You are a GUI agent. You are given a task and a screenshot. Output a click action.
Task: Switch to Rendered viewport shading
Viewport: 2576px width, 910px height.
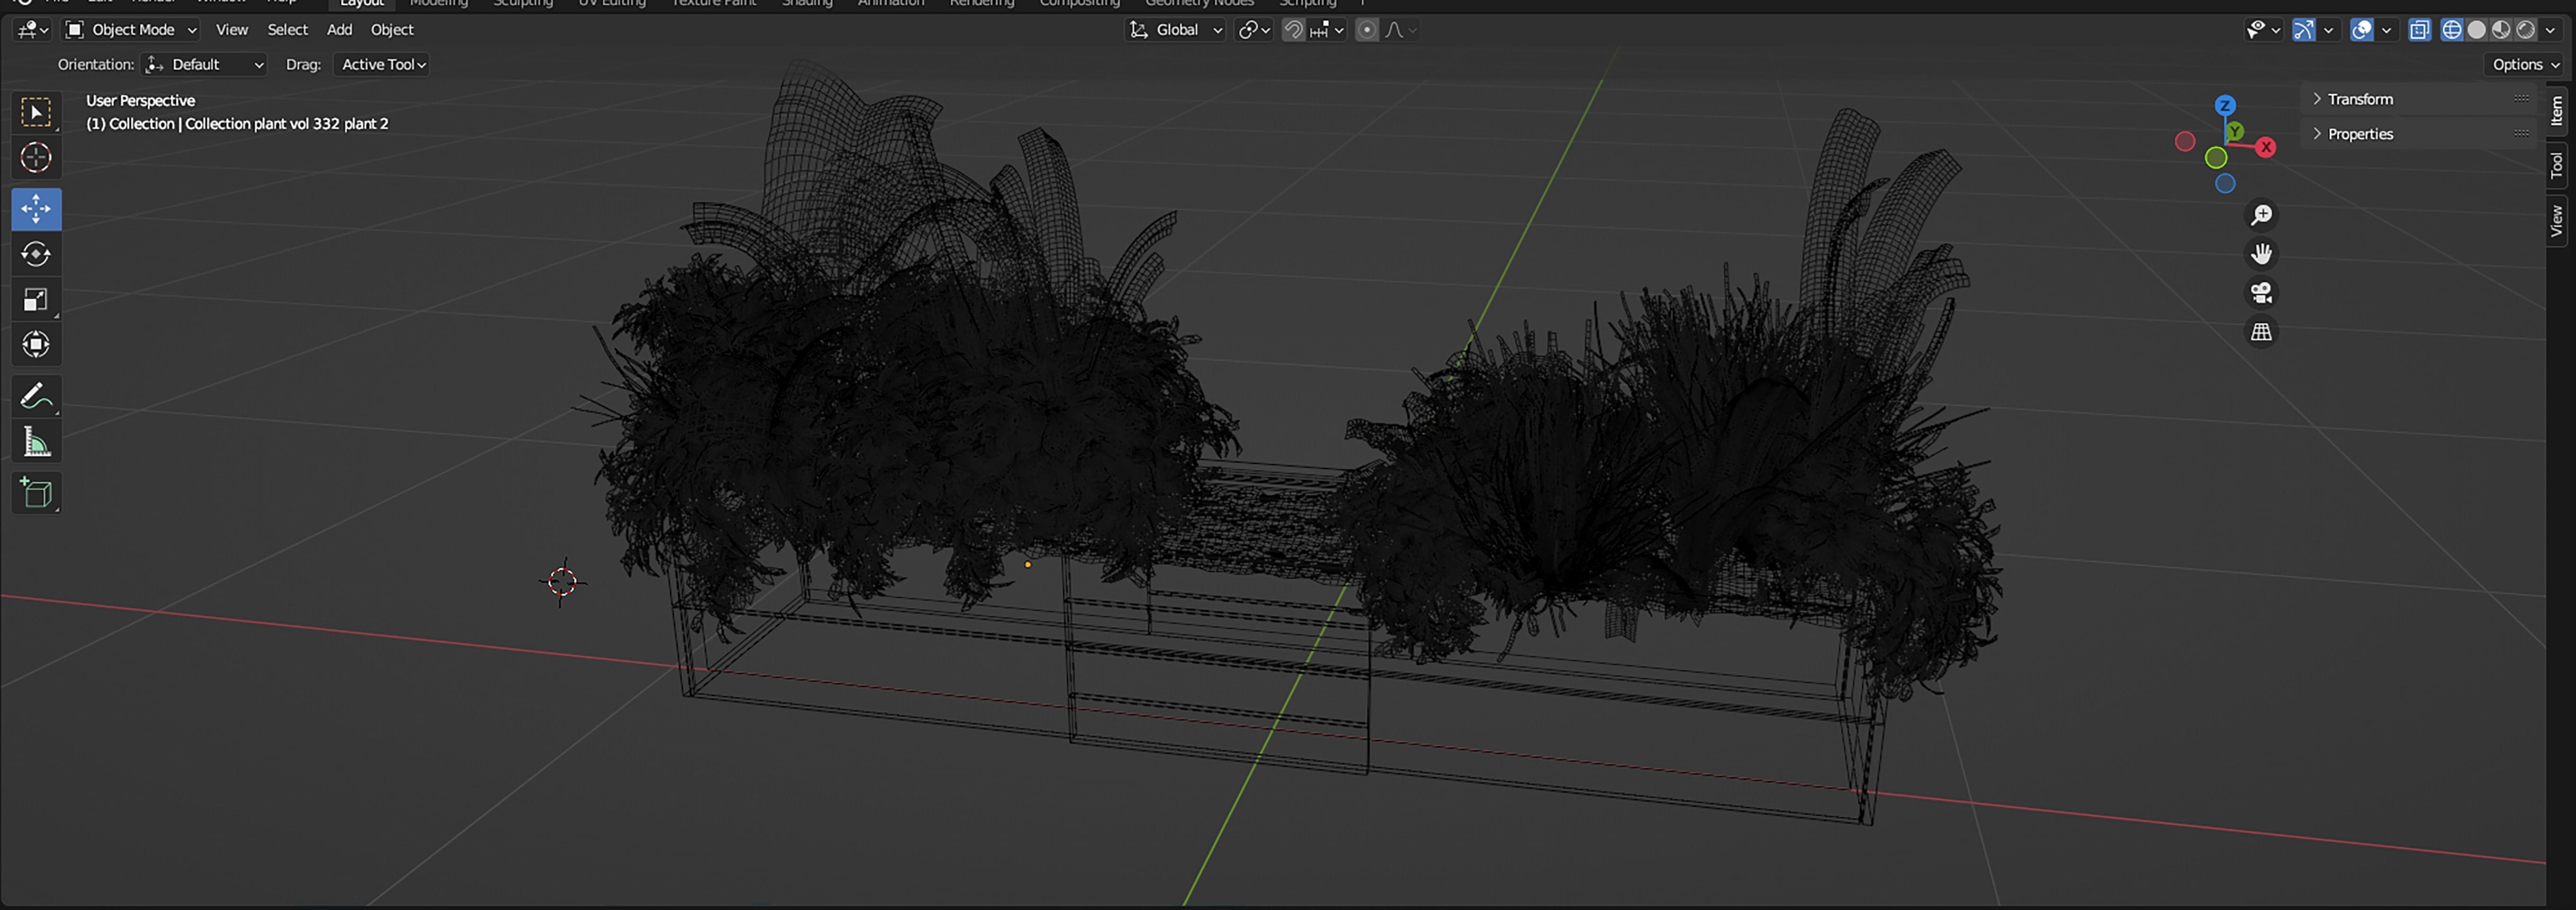pos(2525,30)
